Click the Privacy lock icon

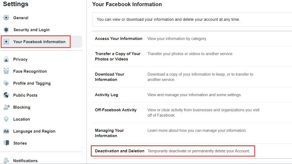coord(6,59)
